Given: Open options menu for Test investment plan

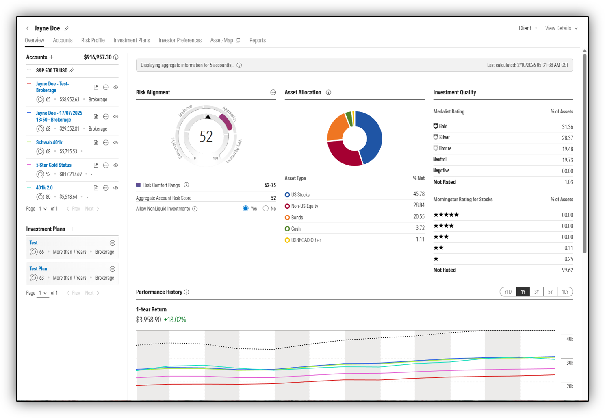Looking at the screenshot, I should point(113,243).
